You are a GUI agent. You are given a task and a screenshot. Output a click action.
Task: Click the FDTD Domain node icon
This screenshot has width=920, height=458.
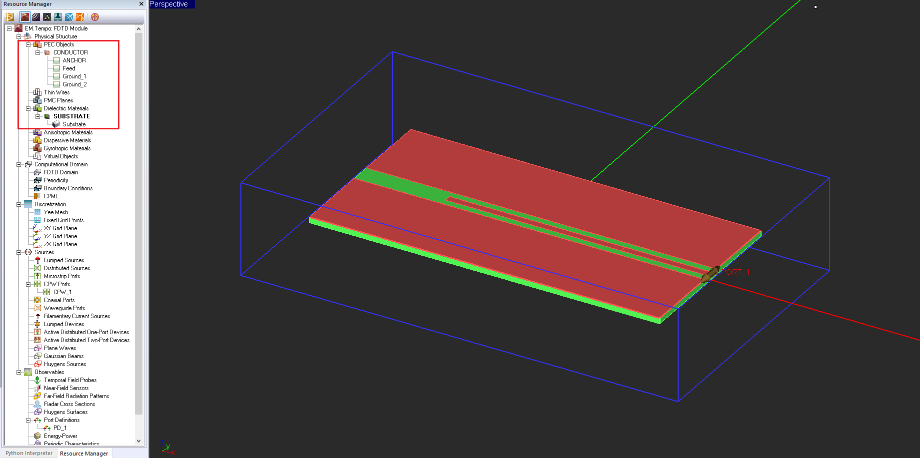pos(37,172)
